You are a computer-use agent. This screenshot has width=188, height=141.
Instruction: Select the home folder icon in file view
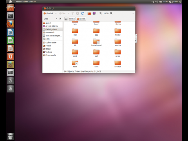117,31
